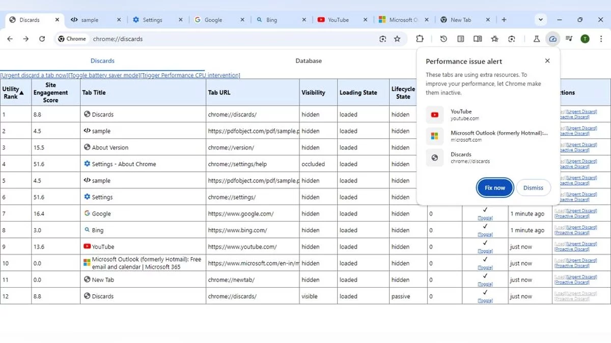Open Reading mode book icon

478,39
